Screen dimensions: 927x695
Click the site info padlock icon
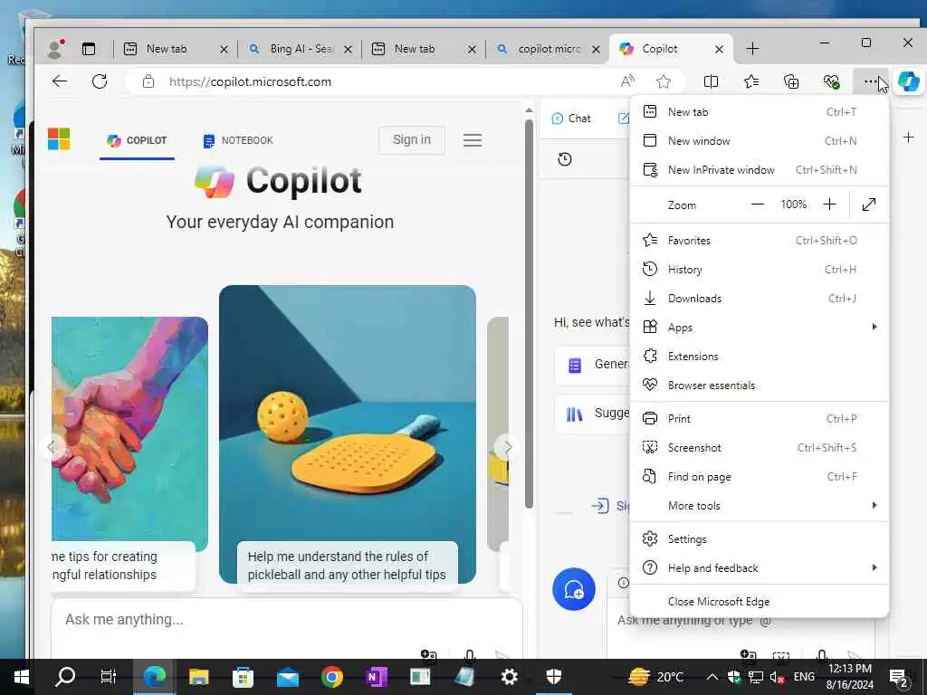(x=148, y=81)
